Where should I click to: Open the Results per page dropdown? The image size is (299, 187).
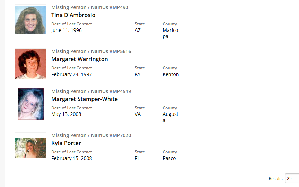click(x=292, y=179)
